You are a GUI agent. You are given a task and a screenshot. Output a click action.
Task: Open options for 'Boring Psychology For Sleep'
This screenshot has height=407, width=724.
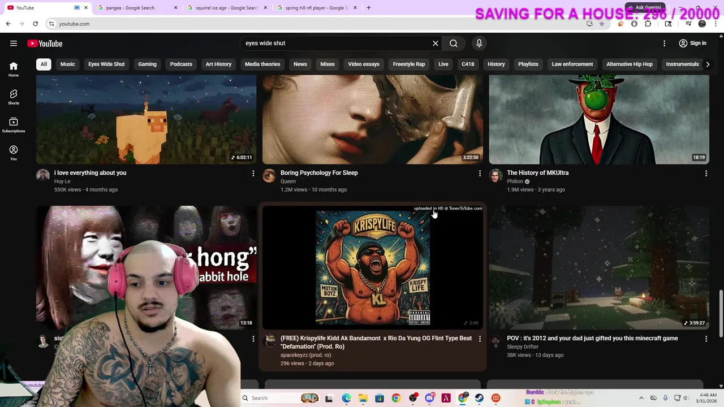pos(480,173)
